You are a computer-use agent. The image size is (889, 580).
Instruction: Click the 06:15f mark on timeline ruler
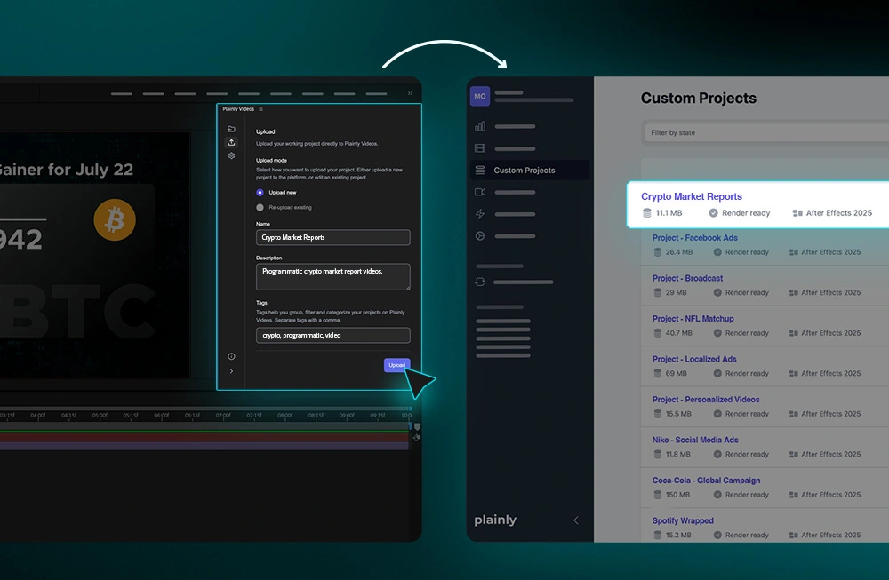point(192,415)
